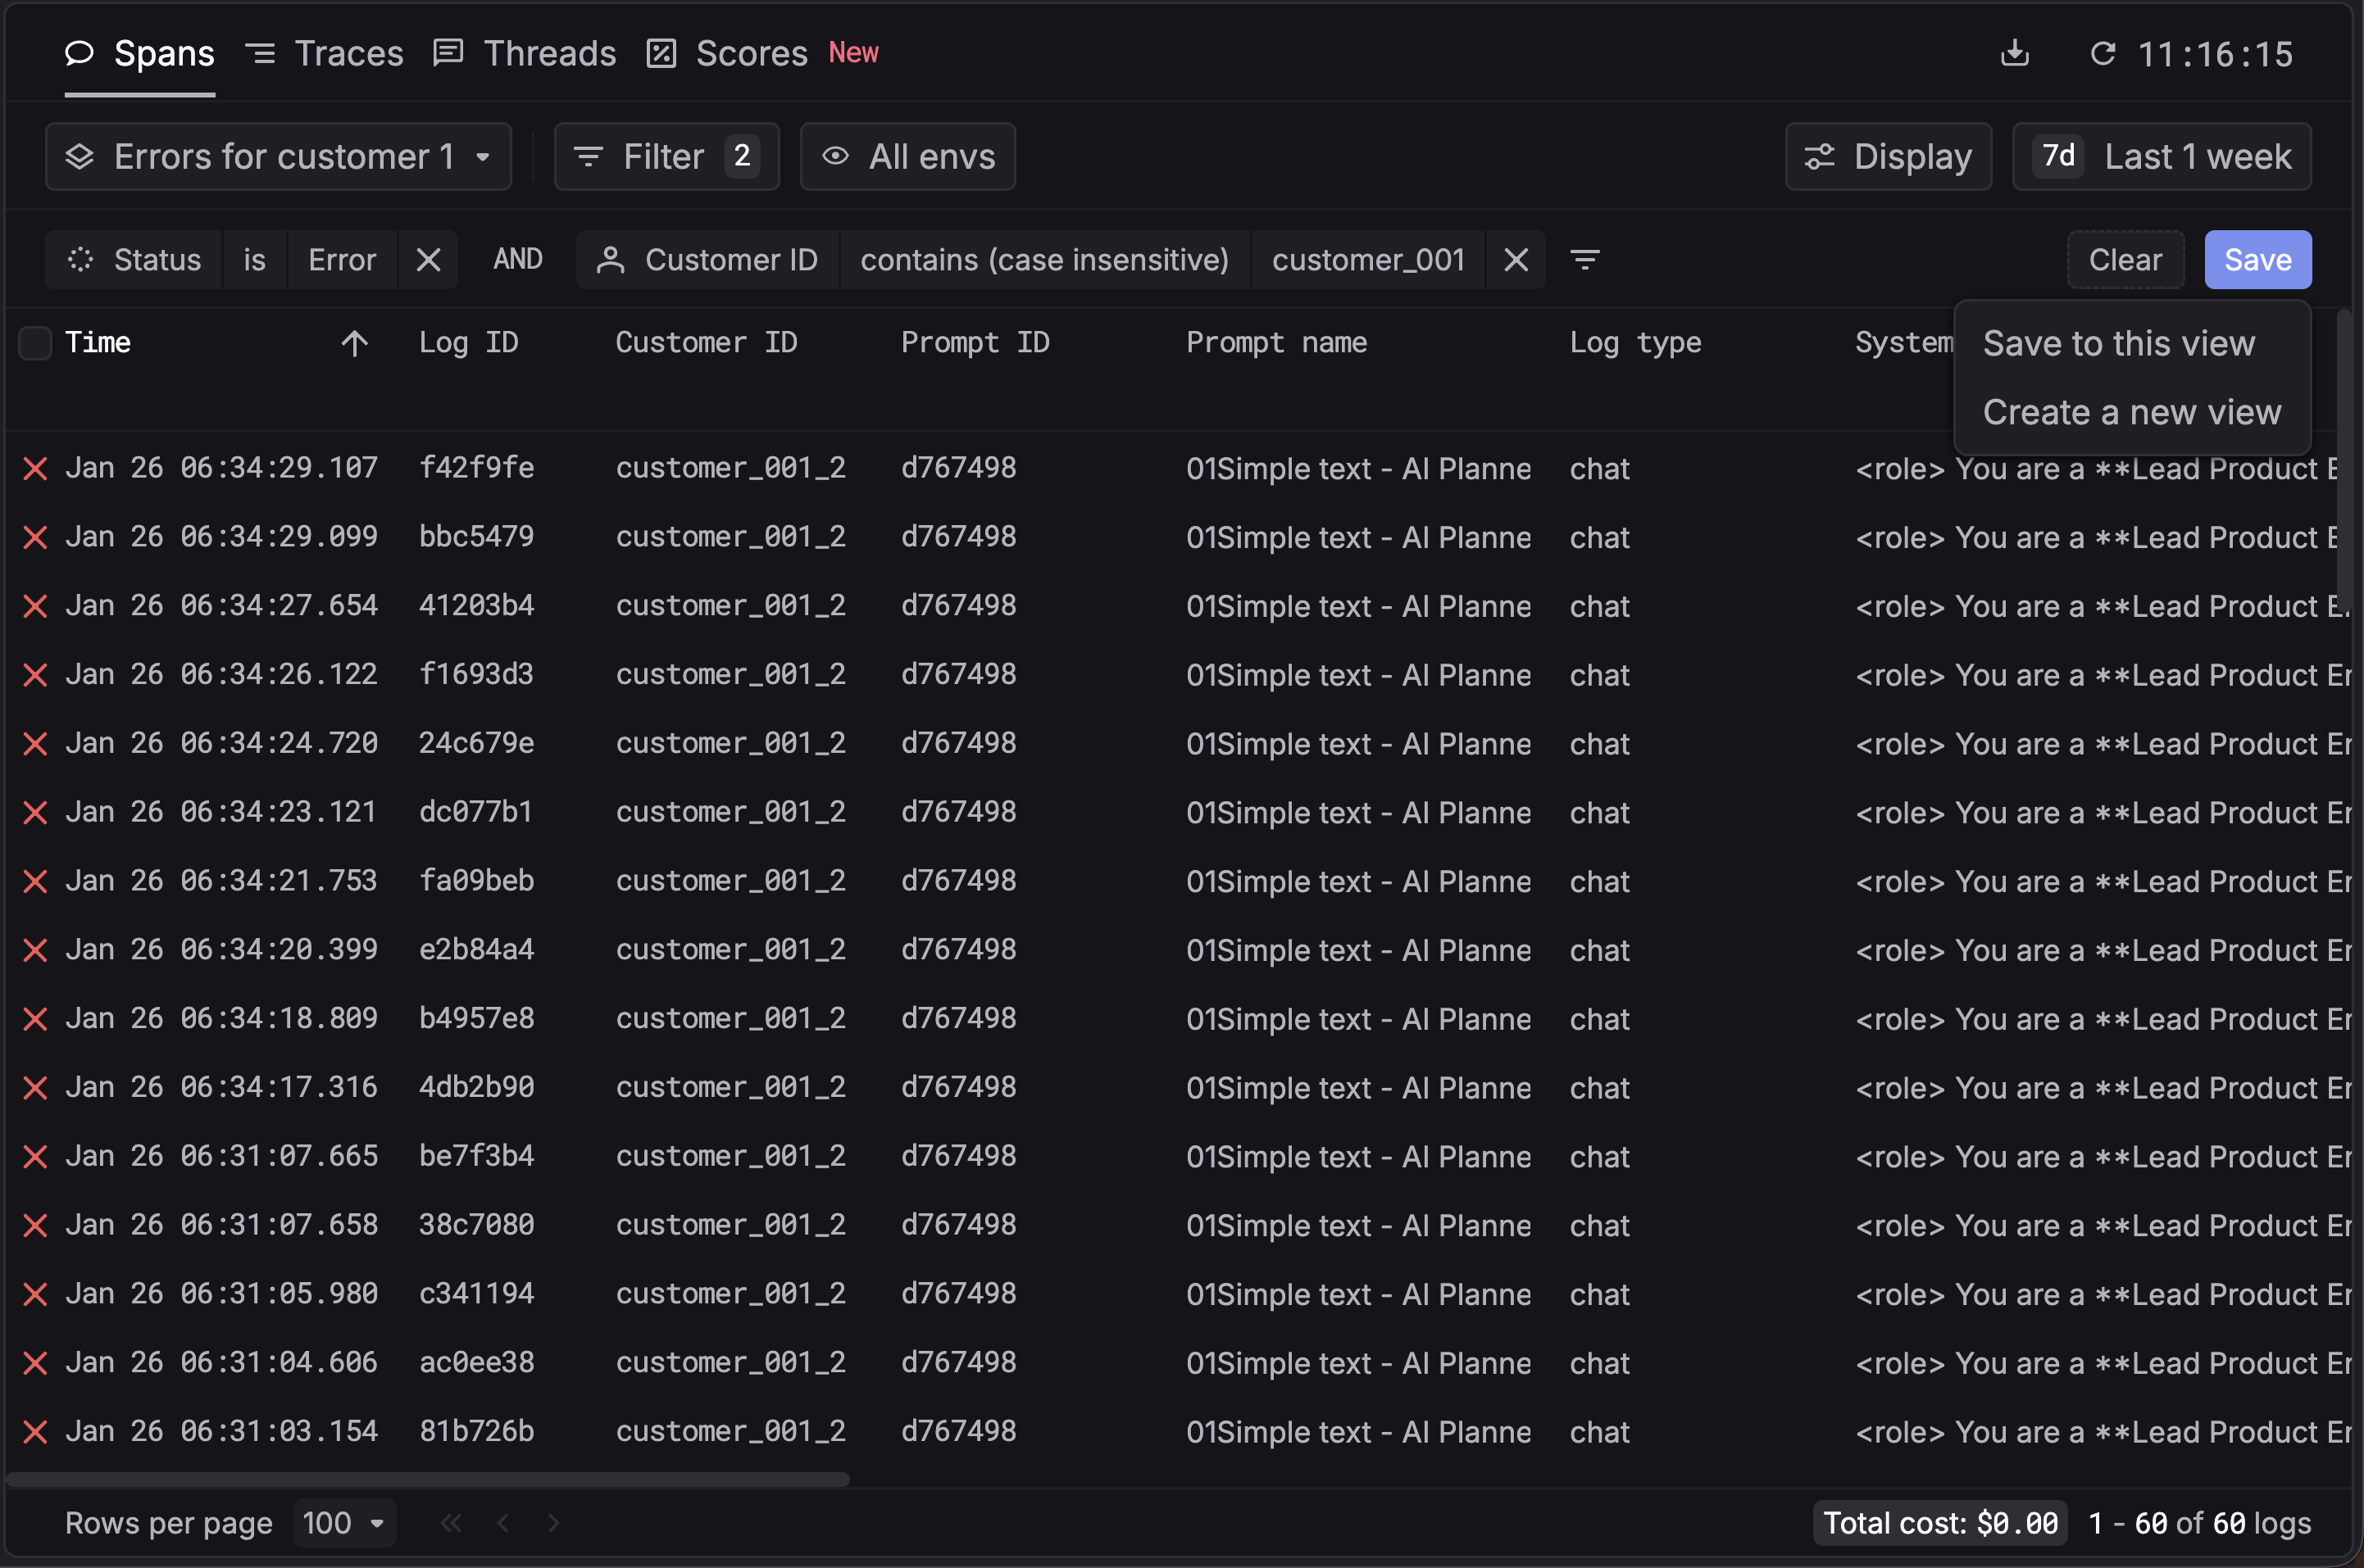The image size is (2364, 1568).
Task: Open the Errors for customer 1 view dropdown
Action: tap(278, 157)
